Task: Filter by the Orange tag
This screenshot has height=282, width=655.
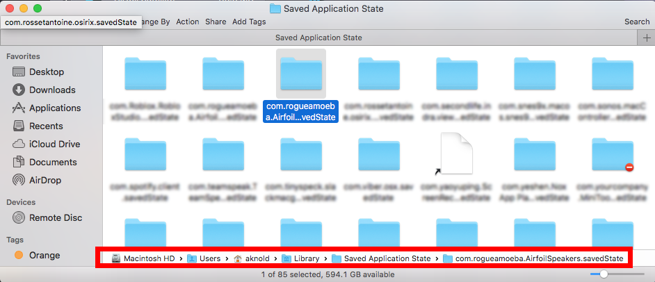Action: pyautogui.click(x=37, y=255)
